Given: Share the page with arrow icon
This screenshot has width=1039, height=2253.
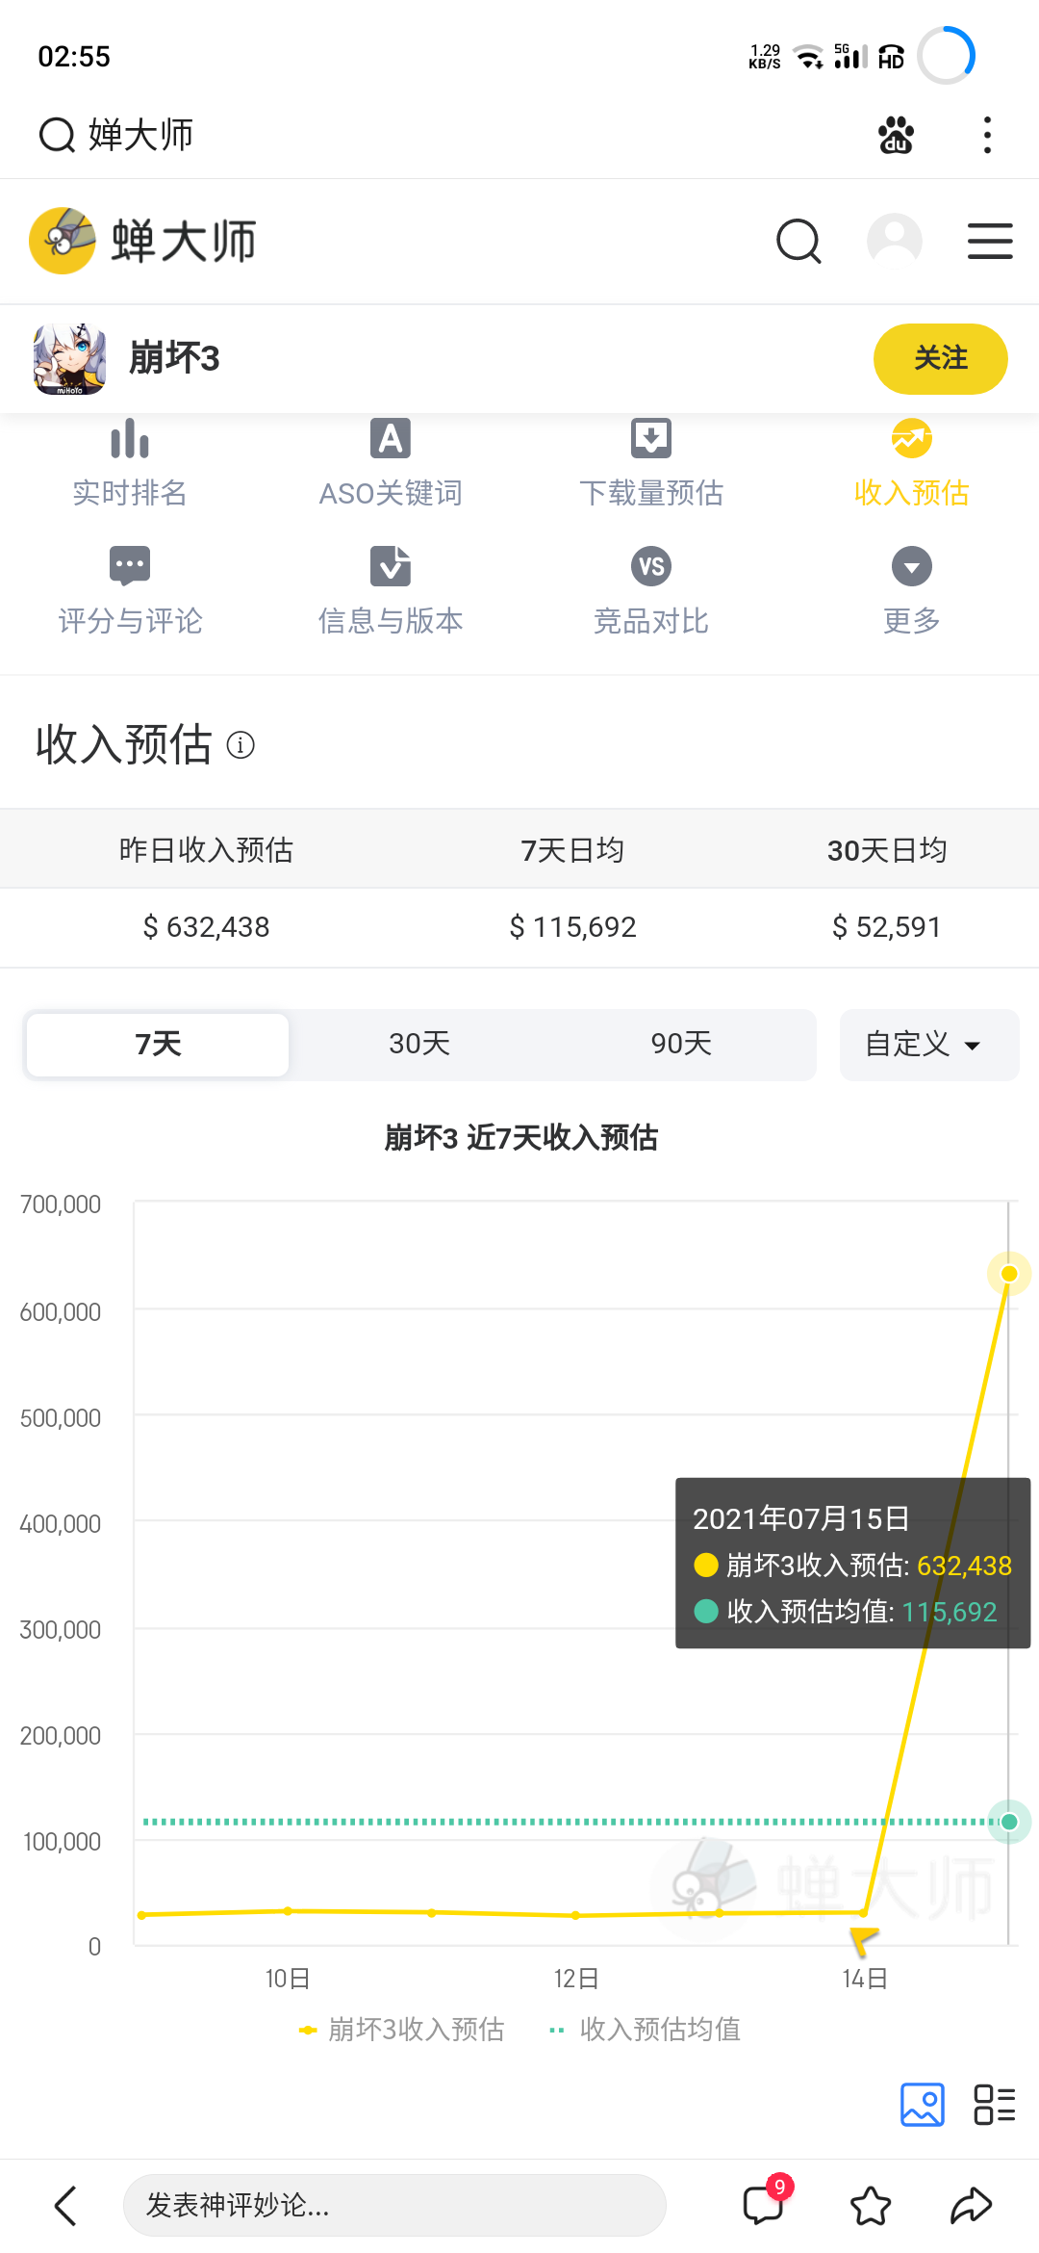Looking at the screenshot, I should coord(972,2206).
